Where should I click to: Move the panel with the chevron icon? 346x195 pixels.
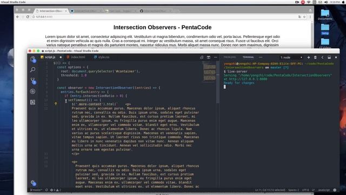(x=322, y=57)
